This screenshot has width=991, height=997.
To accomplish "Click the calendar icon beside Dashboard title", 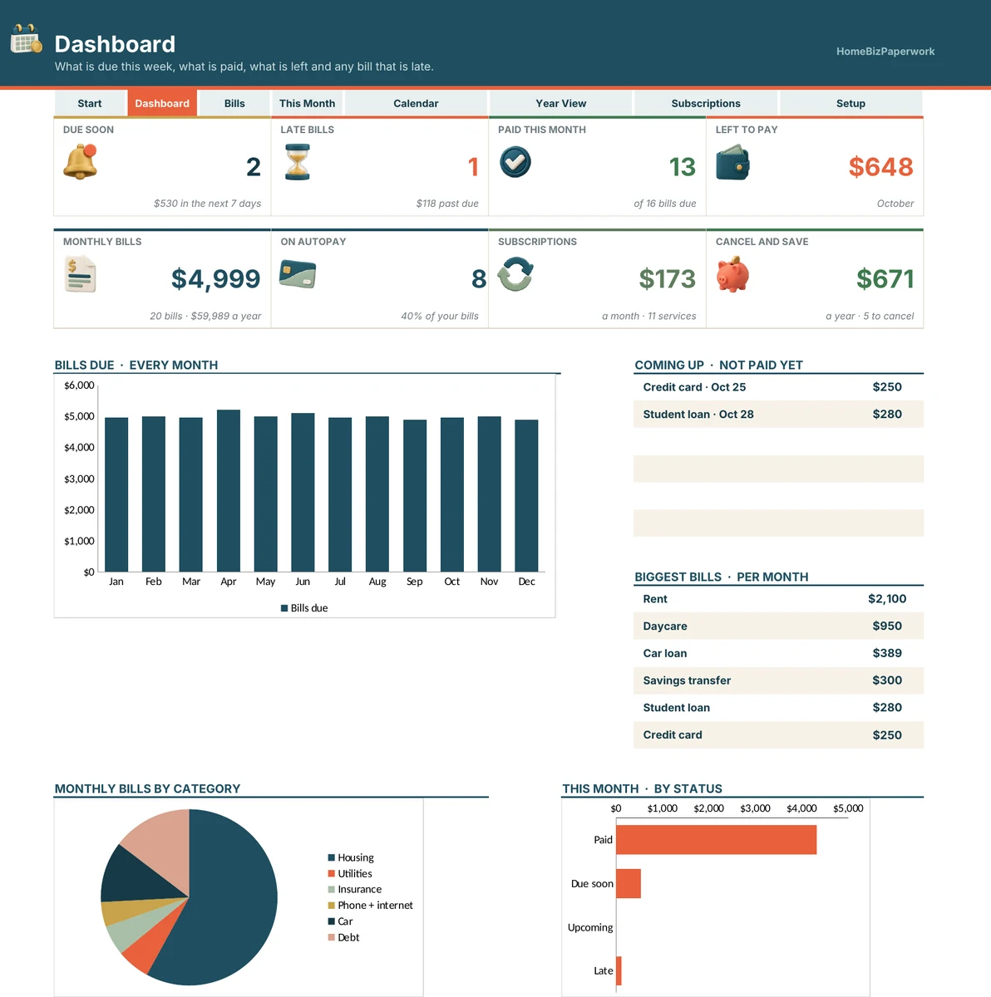I will 27,38.
